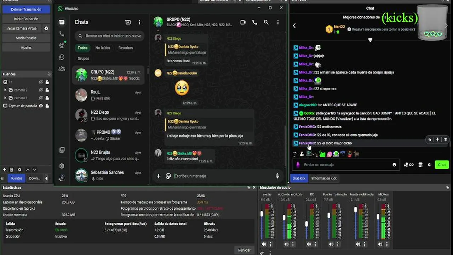This screenshot has height=255, width=453.
Task: Mute the Mic/Aux audio channel
Action: point(380,244)
